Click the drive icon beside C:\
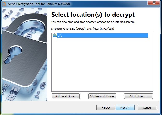The width and height of the screenshot is (162, 115). click(55, 35)
